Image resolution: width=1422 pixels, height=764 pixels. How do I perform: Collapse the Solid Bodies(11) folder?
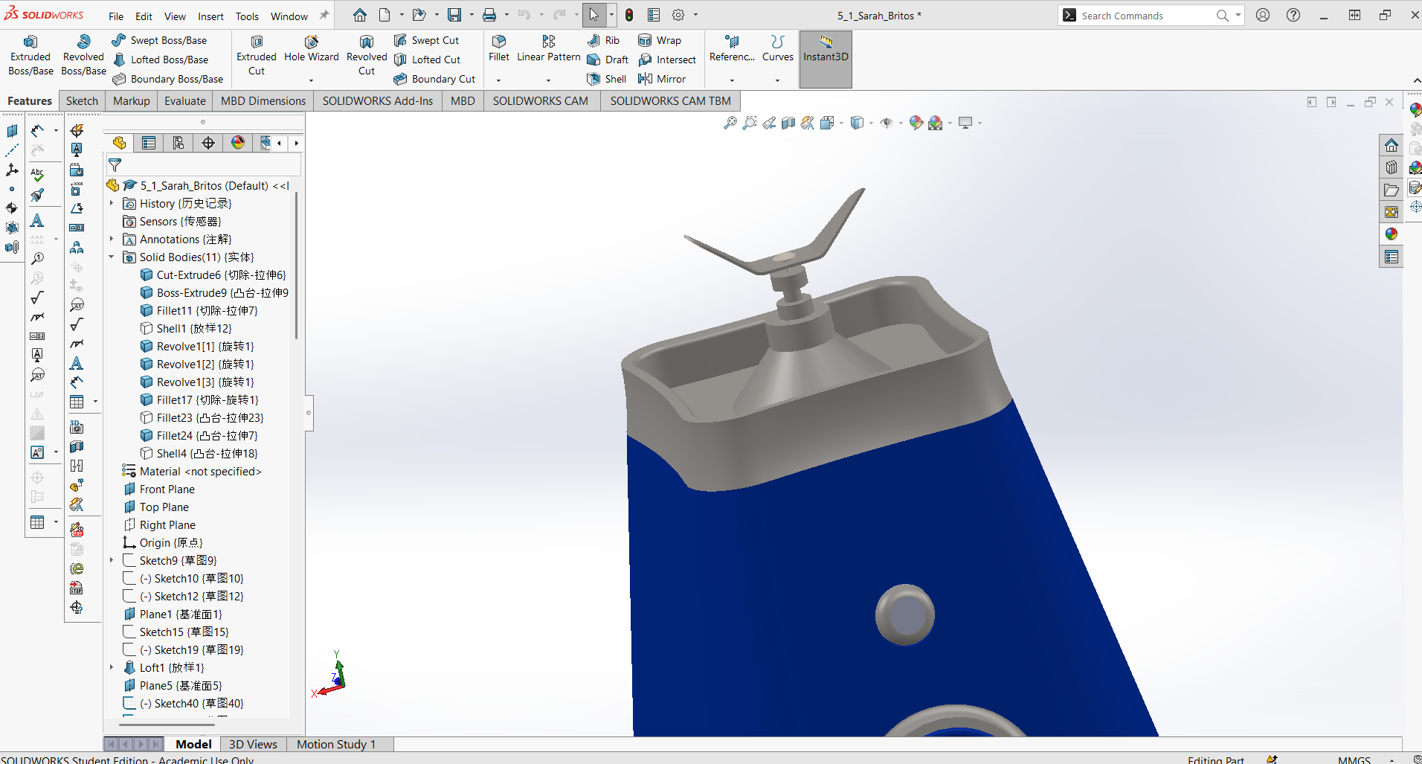point(112,257)
